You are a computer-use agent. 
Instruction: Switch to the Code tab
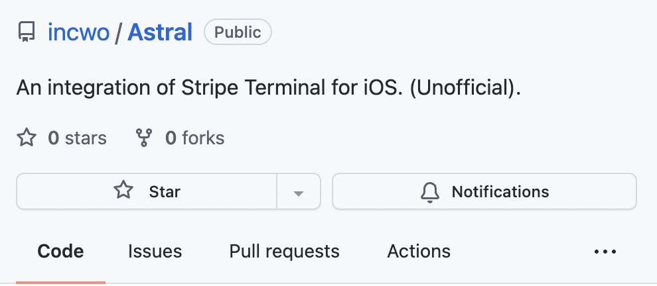tap(61, 252)
